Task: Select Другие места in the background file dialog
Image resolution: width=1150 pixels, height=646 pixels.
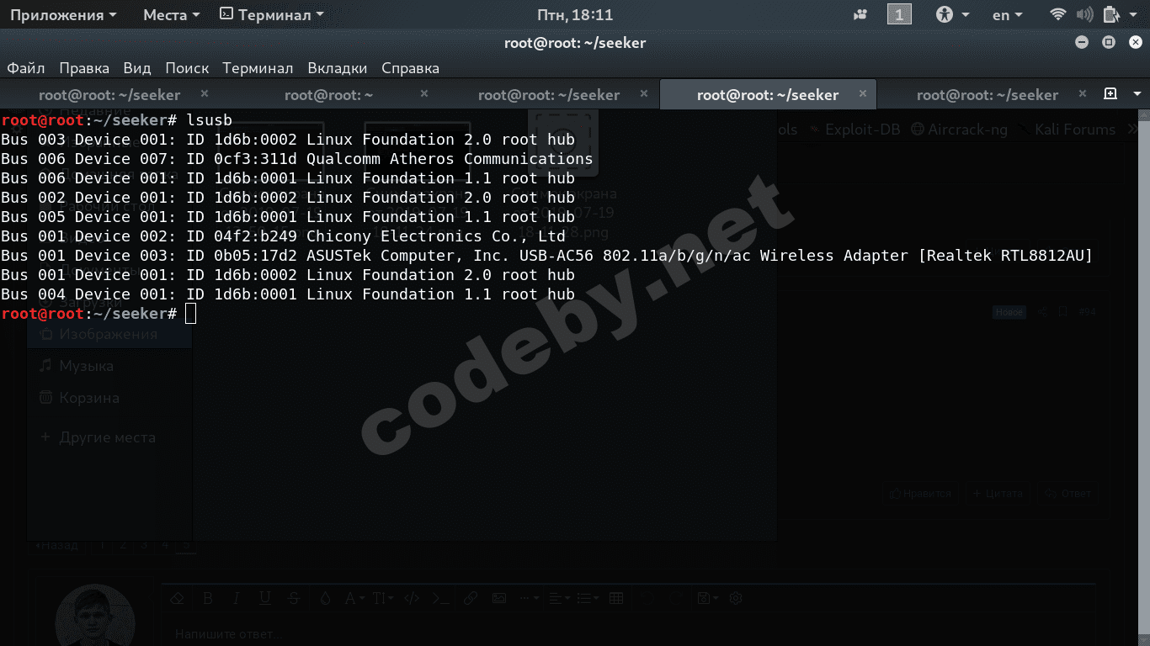Action: pos(109,437)
